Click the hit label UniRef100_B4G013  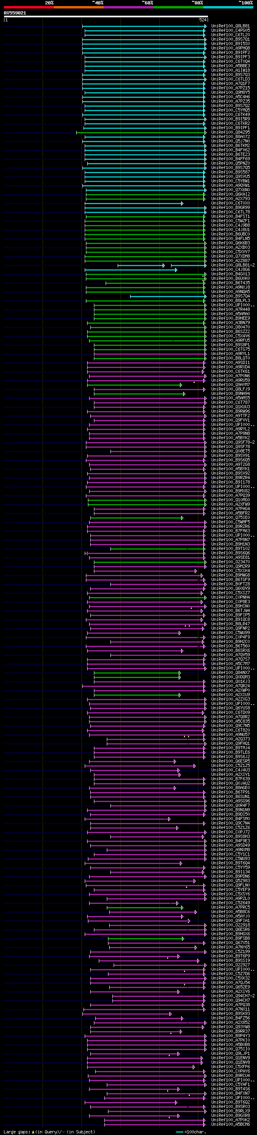(230, 274)
